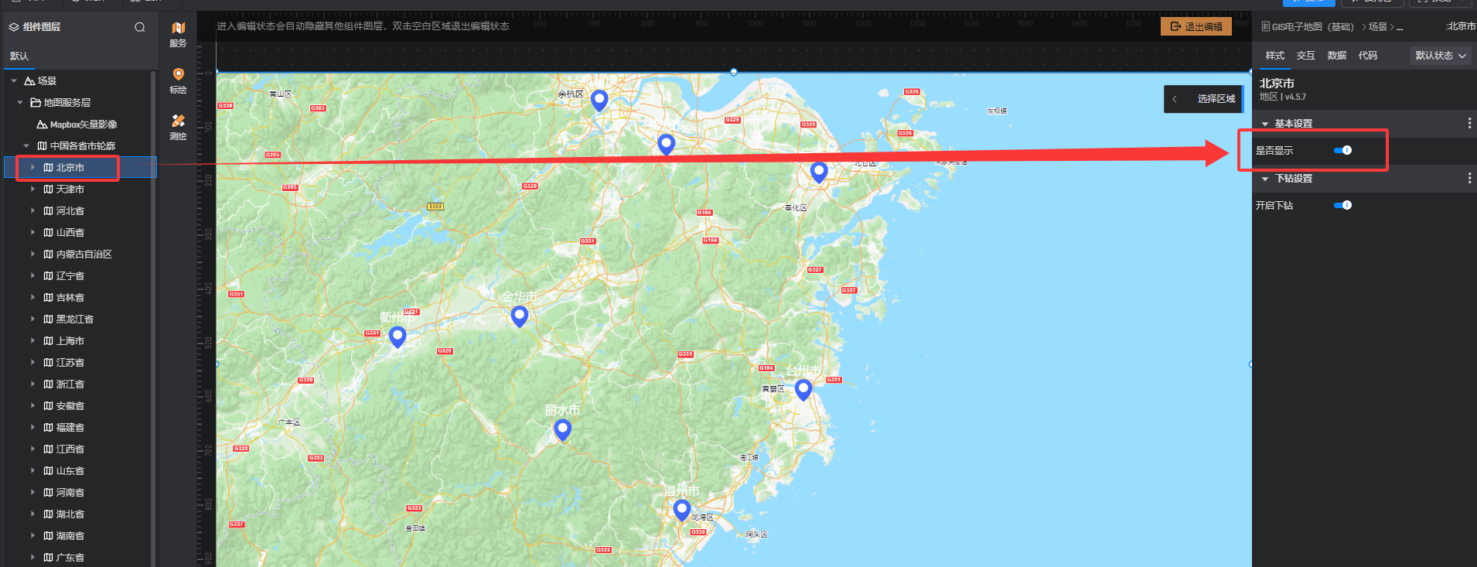
Task: Open 下钻设置 more options menu
Action: 1469,179
